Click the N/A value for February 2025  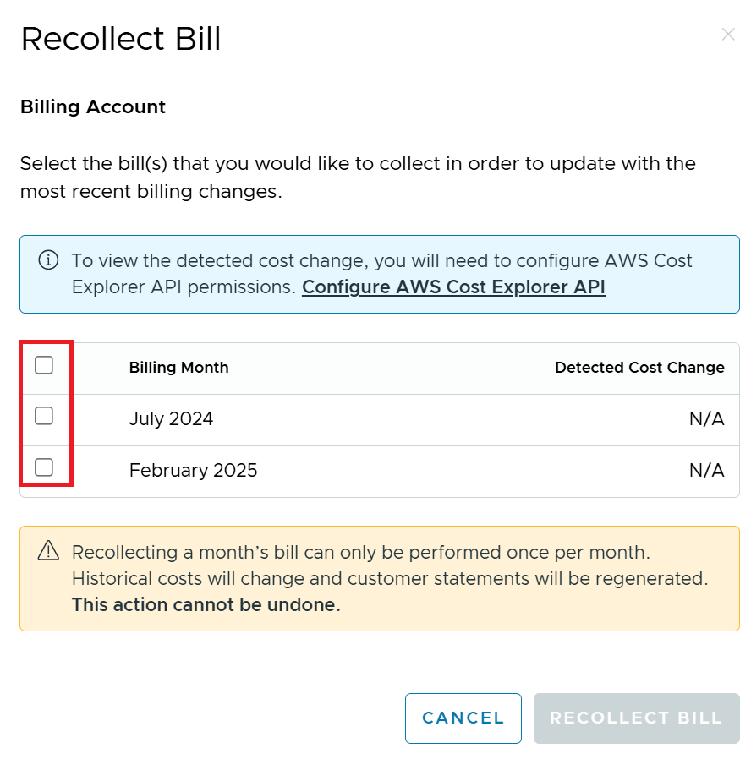pos(706,470)
